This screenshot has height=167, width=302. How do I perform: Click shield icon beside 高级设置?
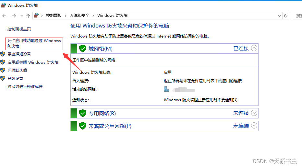click(x=3, y=78)
